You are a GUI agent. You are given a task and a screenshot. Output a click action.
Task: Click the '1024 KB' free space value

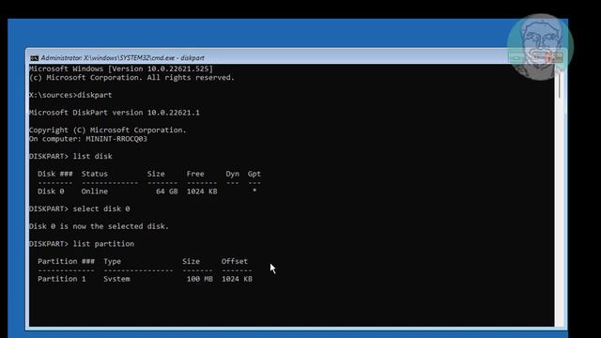point(202,192)
